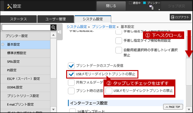Uncheck USBメモリーダイレクトプリントの禁止 checkbox
Viewport: 193px width, 113px height.
click(x=71, y=74)
